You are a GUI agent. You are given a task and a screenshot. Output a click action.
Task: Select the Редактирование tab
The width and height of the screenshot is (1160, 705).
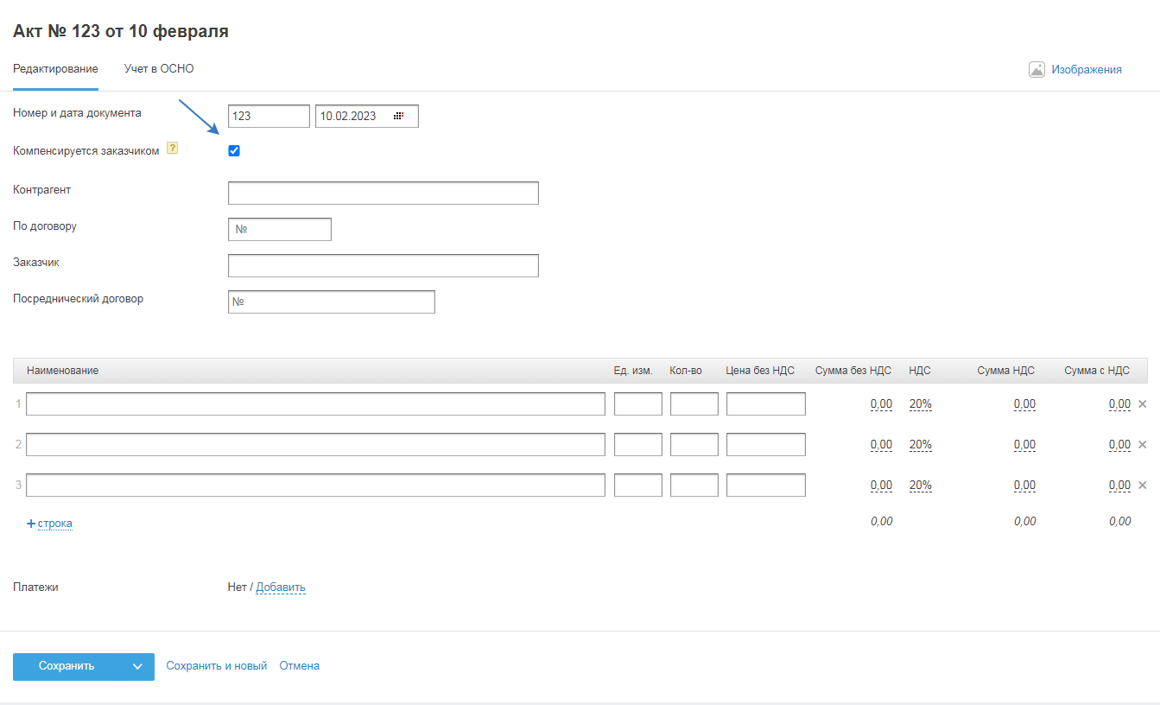point(55,69)
